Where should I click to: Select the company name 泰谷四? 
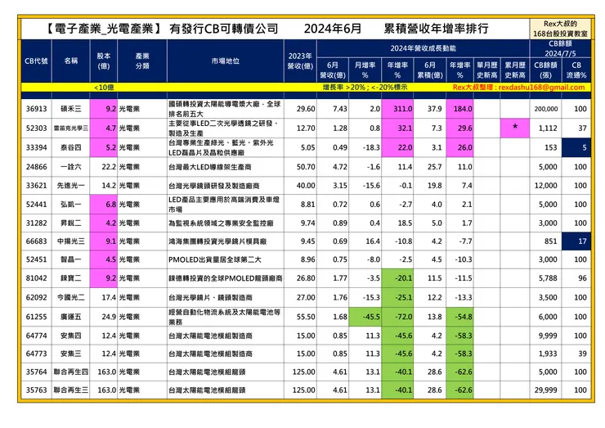pyautogui.click(x=71, y=147)
